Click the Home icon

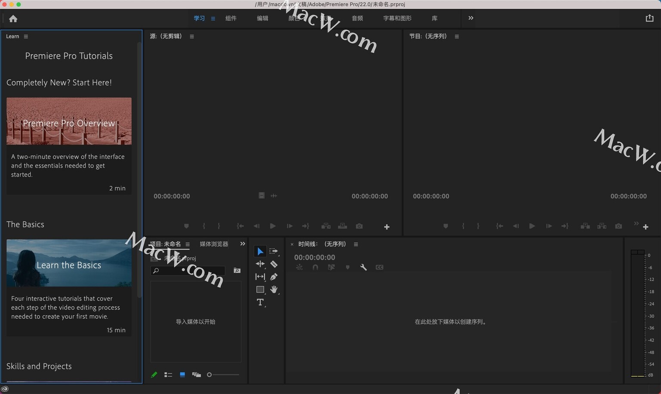[13, 18]
